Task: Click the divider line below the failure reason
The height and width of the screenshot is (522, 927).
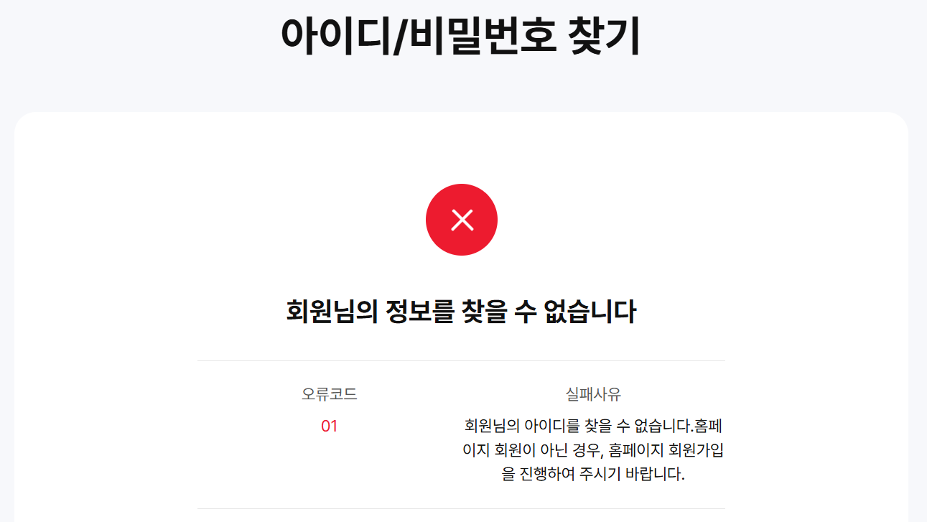Action: click(x=461, y=508)
